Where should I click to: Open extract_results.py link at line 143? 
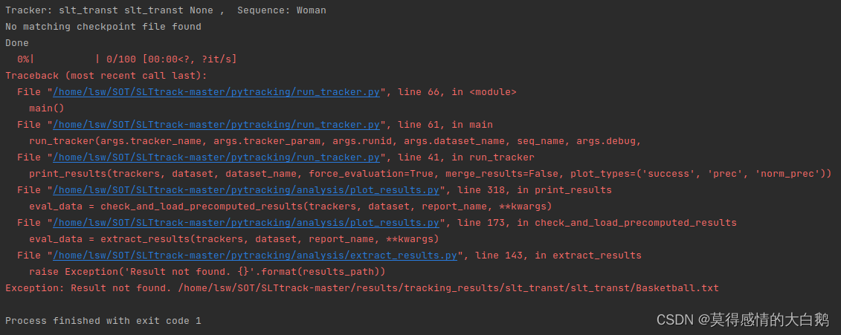click(x=255, y=256)
